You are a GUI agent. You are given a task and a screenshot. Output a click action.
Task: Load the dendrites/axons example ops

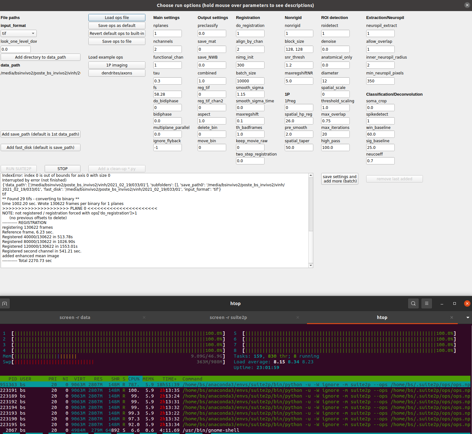click(x=117, y=73)
